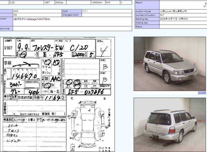Viewport: 207px width, 152px height.
Task: Select the 'Changed Color' label cell
Action: [72, 15]
